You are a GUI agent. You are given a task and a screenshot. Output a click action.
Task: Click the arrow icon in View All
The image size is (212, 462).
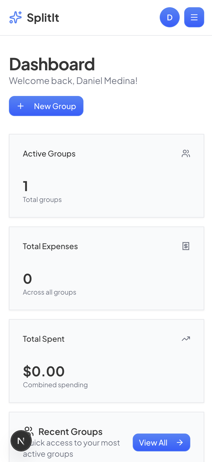180,442
